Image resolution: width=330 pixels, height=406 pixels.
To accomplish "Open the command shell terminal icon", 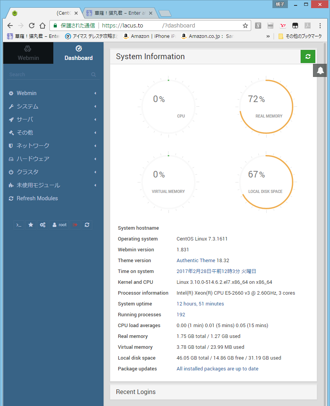I will click(x=19, y=225).
